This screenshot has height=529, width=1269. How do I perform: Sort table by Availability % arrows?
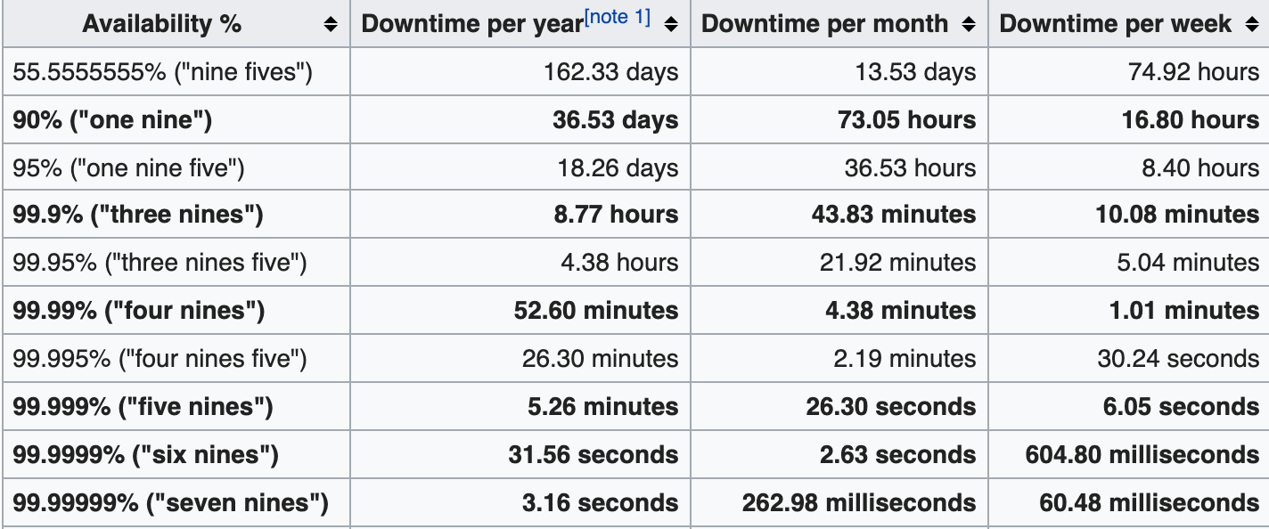click(x=331, y=25)
